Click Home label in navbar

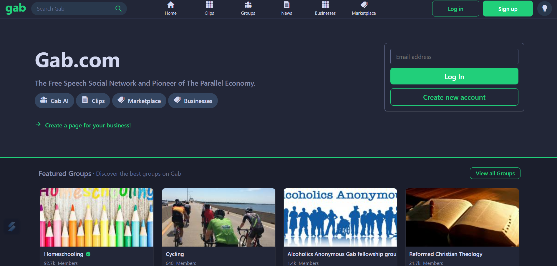click(x=171, y=13)
